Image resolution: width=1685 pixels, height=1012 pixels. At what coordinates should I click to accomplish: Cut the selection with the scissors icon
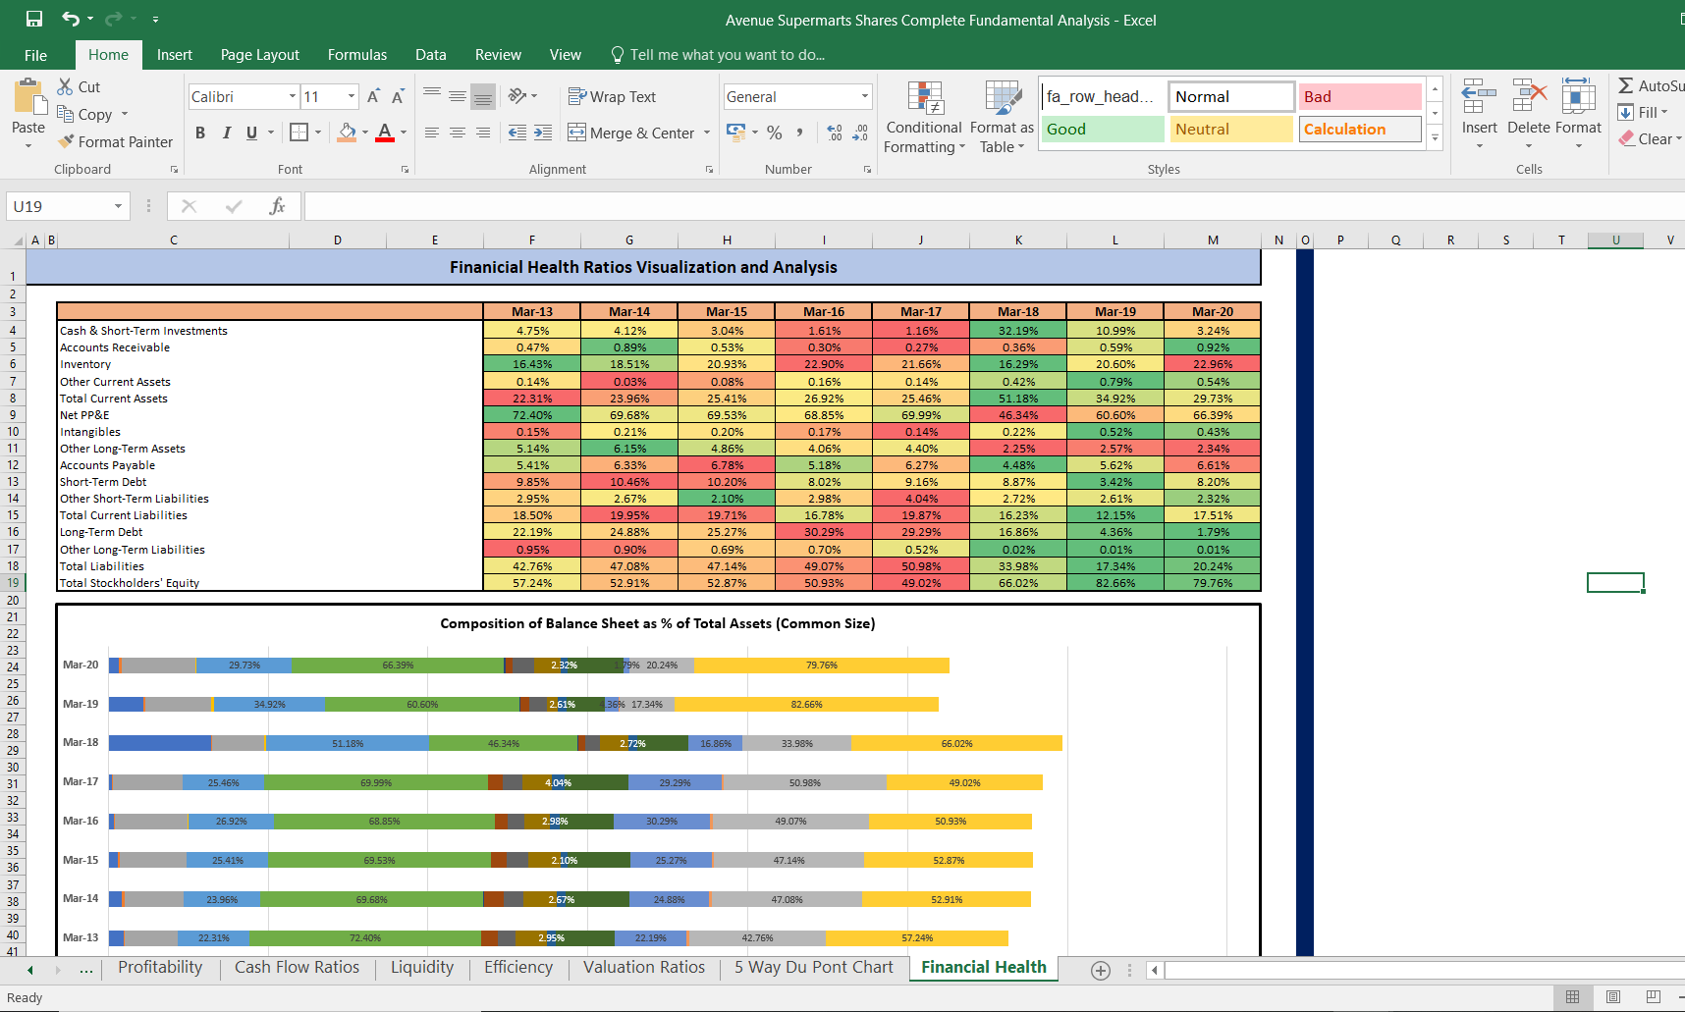point(66,86)
